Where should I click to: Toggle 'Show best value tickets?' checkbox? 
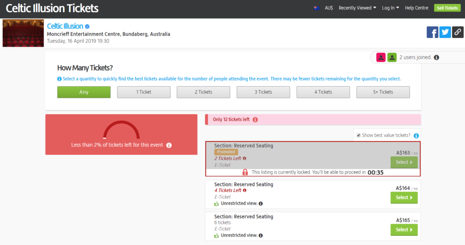359,135
